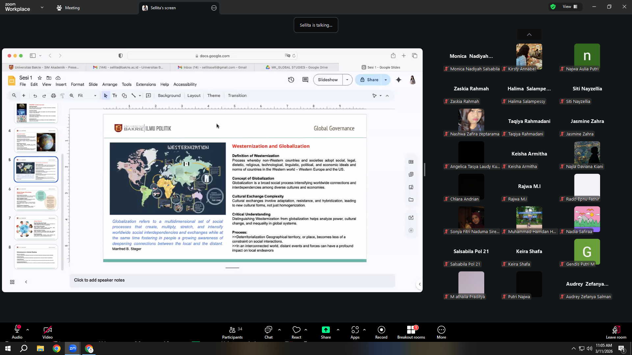Start recording with Record button

click(x=381, y=332)
